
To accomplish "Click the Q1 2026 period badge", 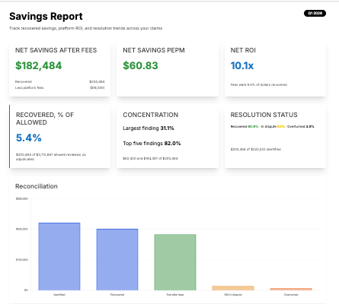I will point(315,13).
